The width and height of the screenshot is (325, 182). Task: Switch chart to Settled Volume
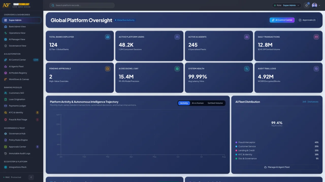point(215,103)
